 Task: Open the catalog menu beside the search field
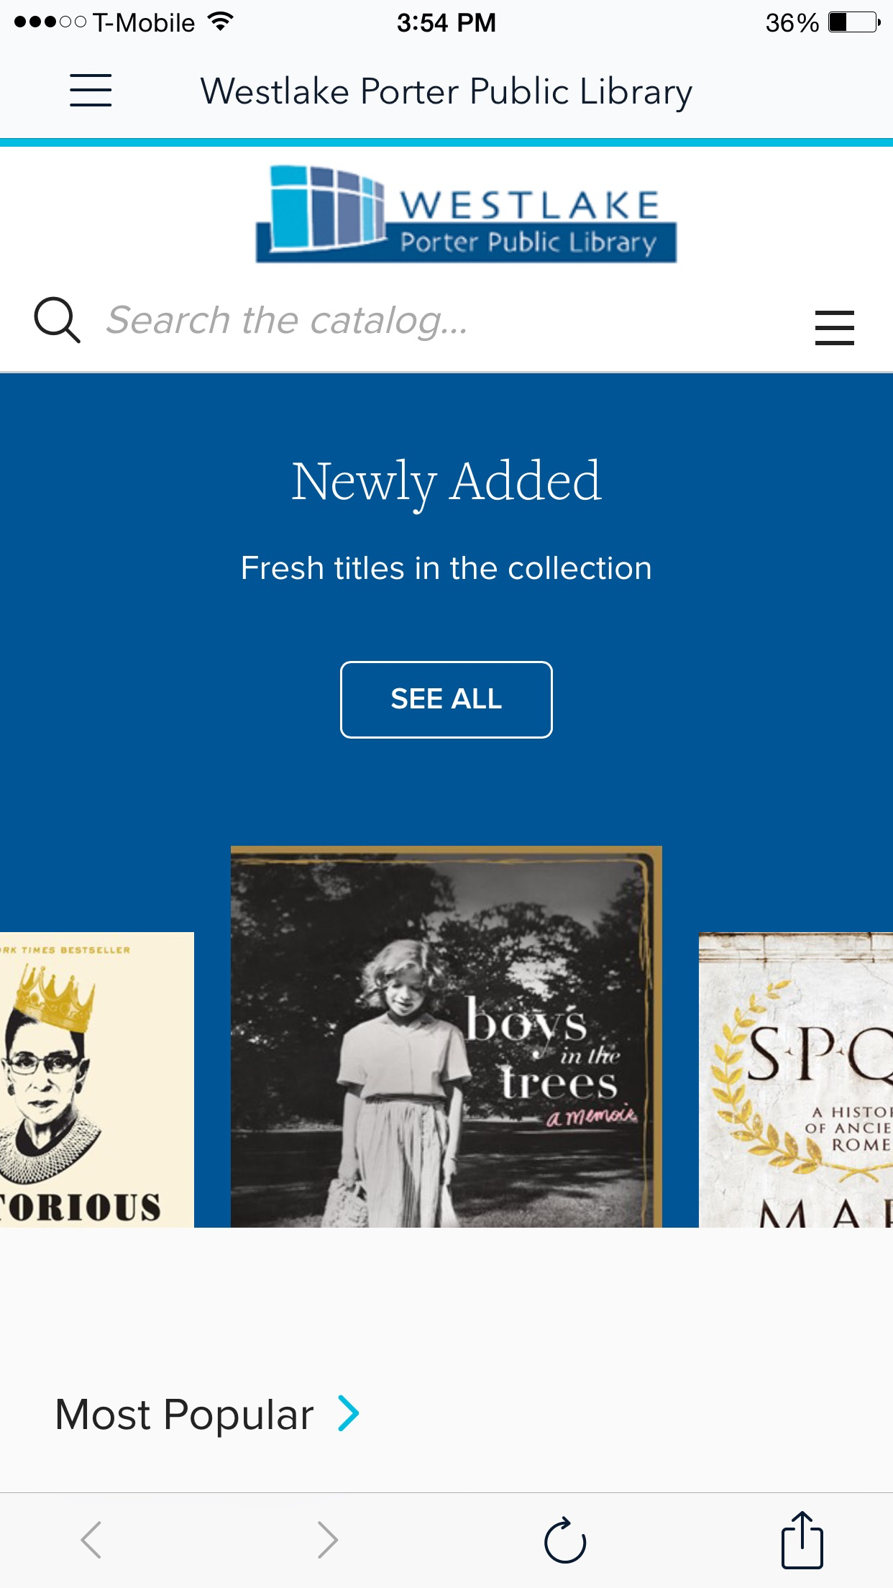tap(834, 328)
